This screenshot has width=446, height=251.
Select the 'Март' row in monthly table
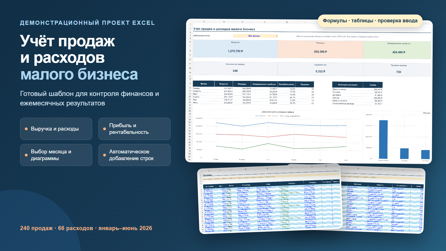253,94
